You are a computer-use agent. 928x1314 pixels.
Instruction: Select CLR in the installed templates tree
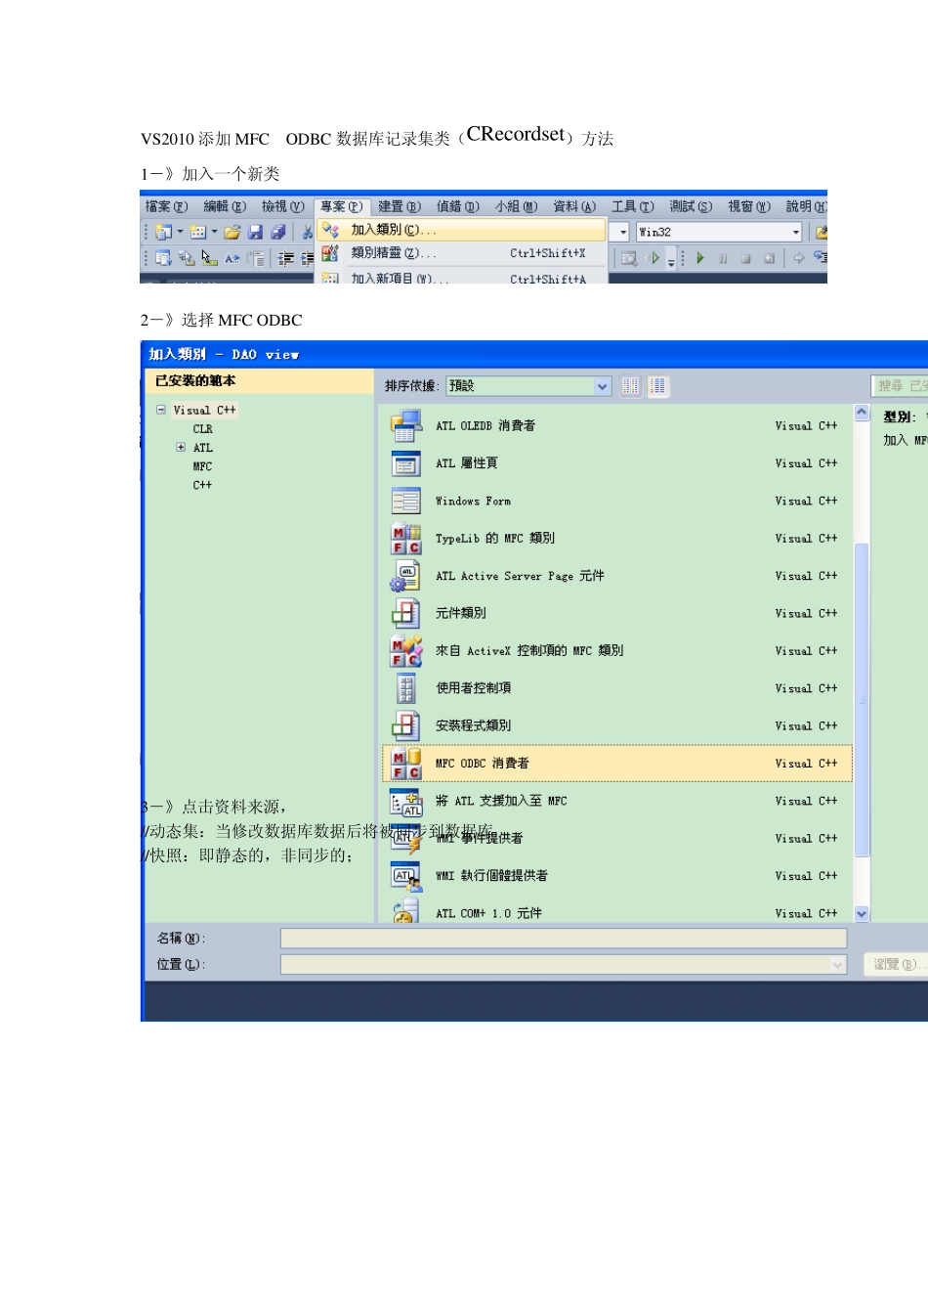(202, 429)
